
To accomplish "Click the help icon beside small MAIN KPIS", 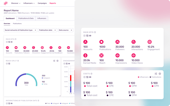I will click(16, 39).
